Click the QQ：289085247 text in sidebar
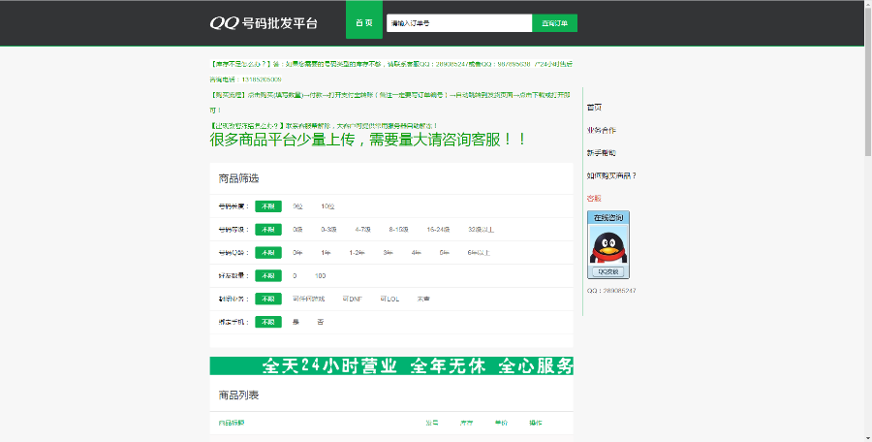Image resolution: width=872 pixels, height=442 pixels. [x=611, y=291]
